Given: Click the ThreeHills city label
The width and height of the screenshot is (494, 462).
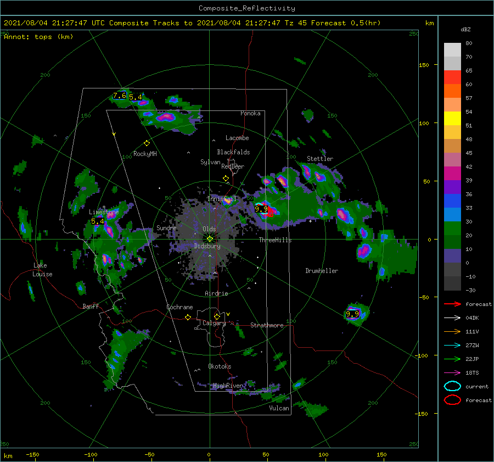Looking at the screenshot, I should pos(276,240).
